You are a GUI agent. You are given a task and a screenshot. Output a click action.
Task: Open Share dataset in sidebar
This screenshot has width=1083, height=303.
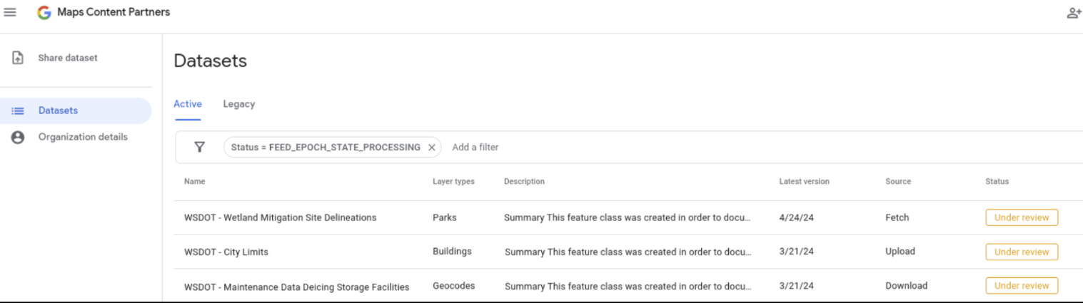(x=68, y=58)
